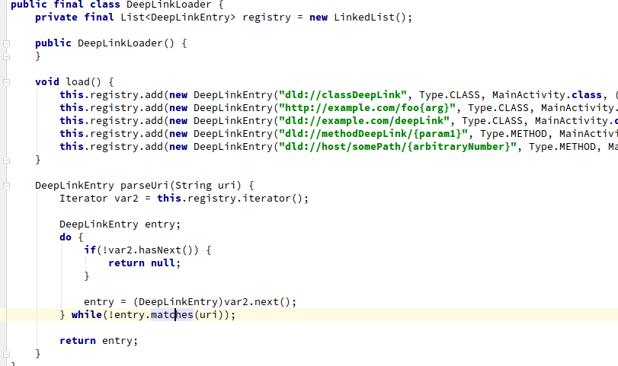Click the "DeepLinkEntry entry;" variable declaration

click(x=120, y=224)
